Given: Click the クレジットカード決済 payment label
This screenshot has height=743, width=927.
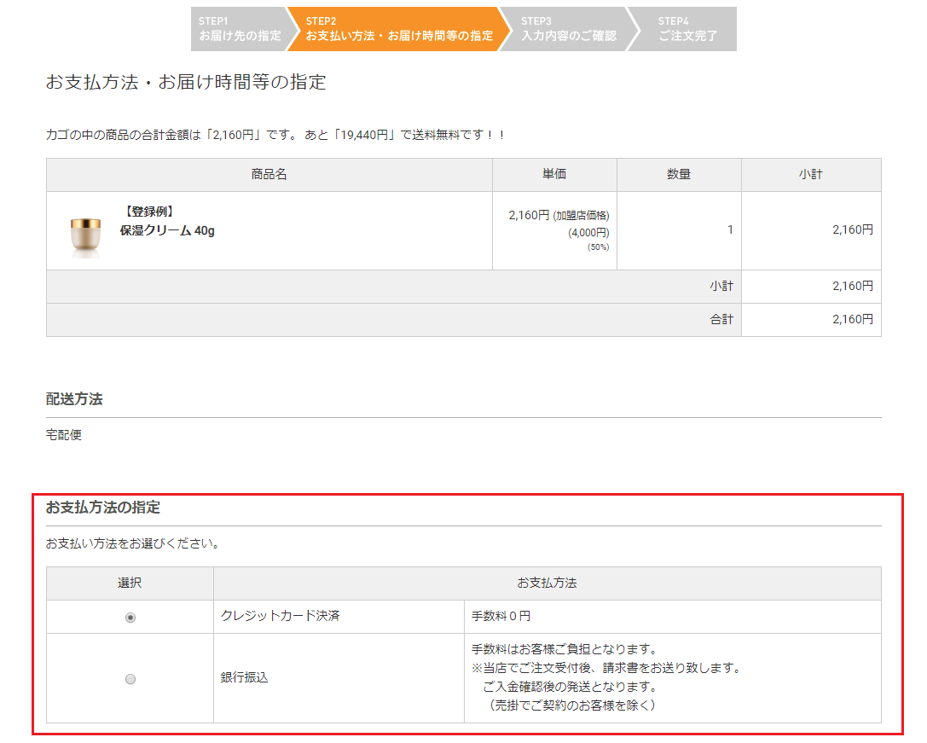Looking at the screenshot, I should 280,616.
